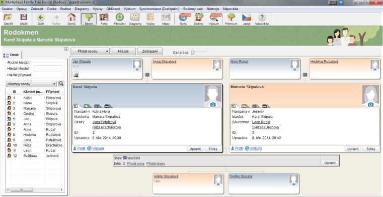Viewport: 383px width, 197px height.
Task: Click the Hledat křestní input field
Action: (x=48, y=68)
